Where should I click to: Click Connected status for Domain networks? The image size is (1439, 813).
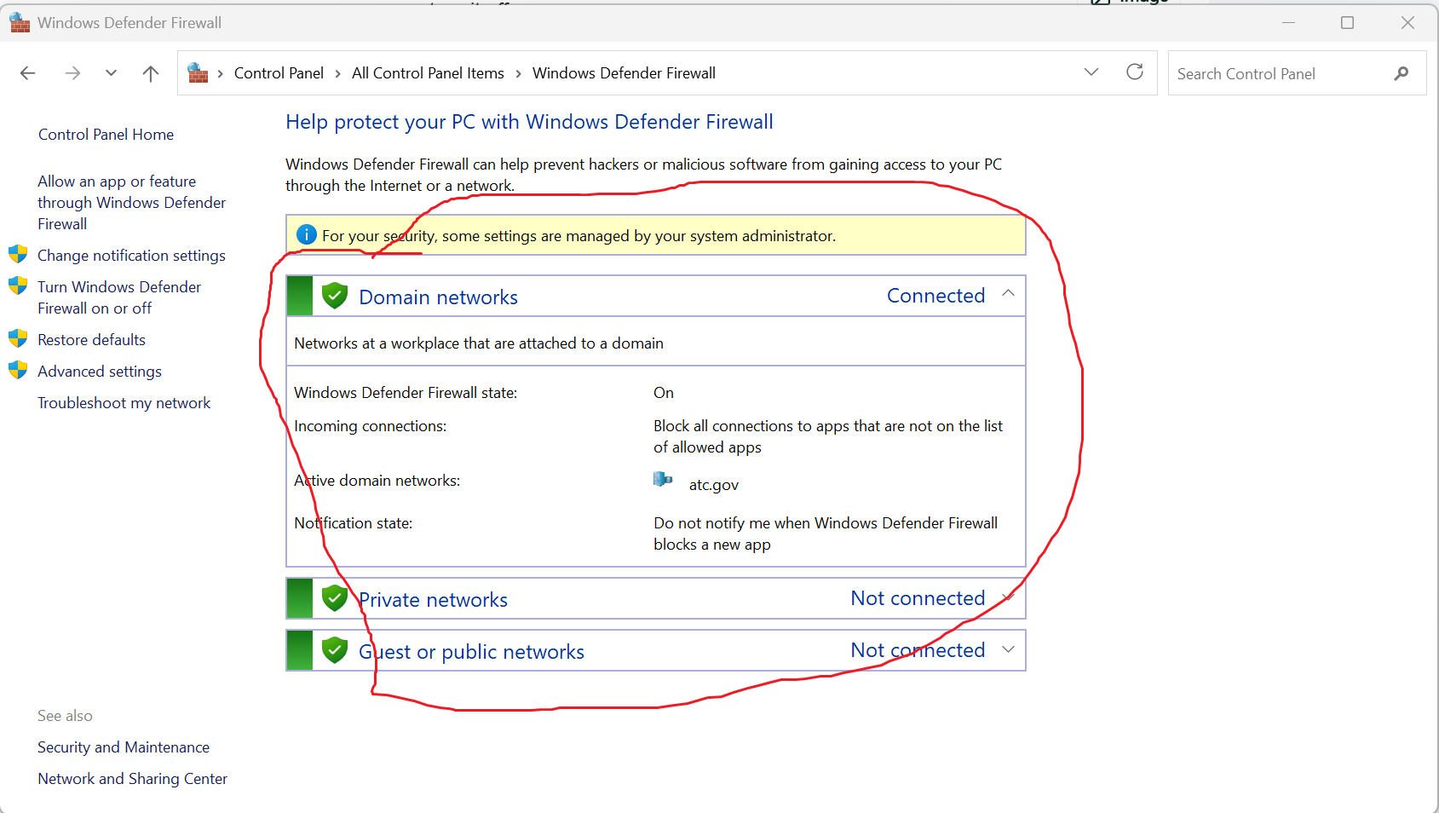[x=935, y=296]
